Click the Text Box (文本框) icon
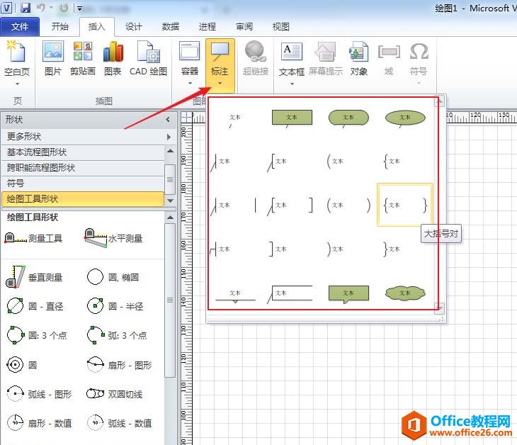 (x=291, y=57)
